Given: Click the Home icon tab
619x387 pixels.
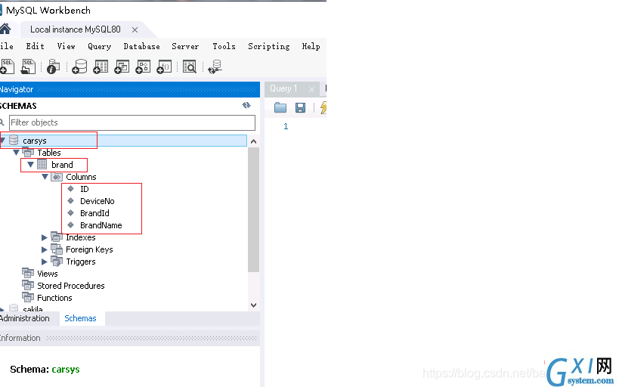Looking at the screenshot, I should pos(5,29).
